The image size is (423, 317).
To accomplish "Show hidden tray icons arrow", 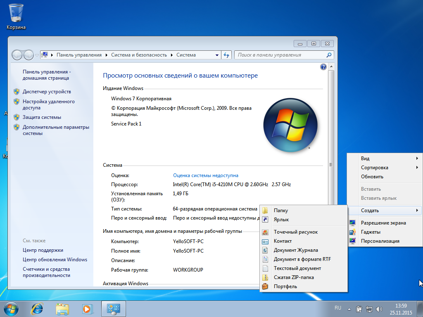I will [x=349, y=309].
